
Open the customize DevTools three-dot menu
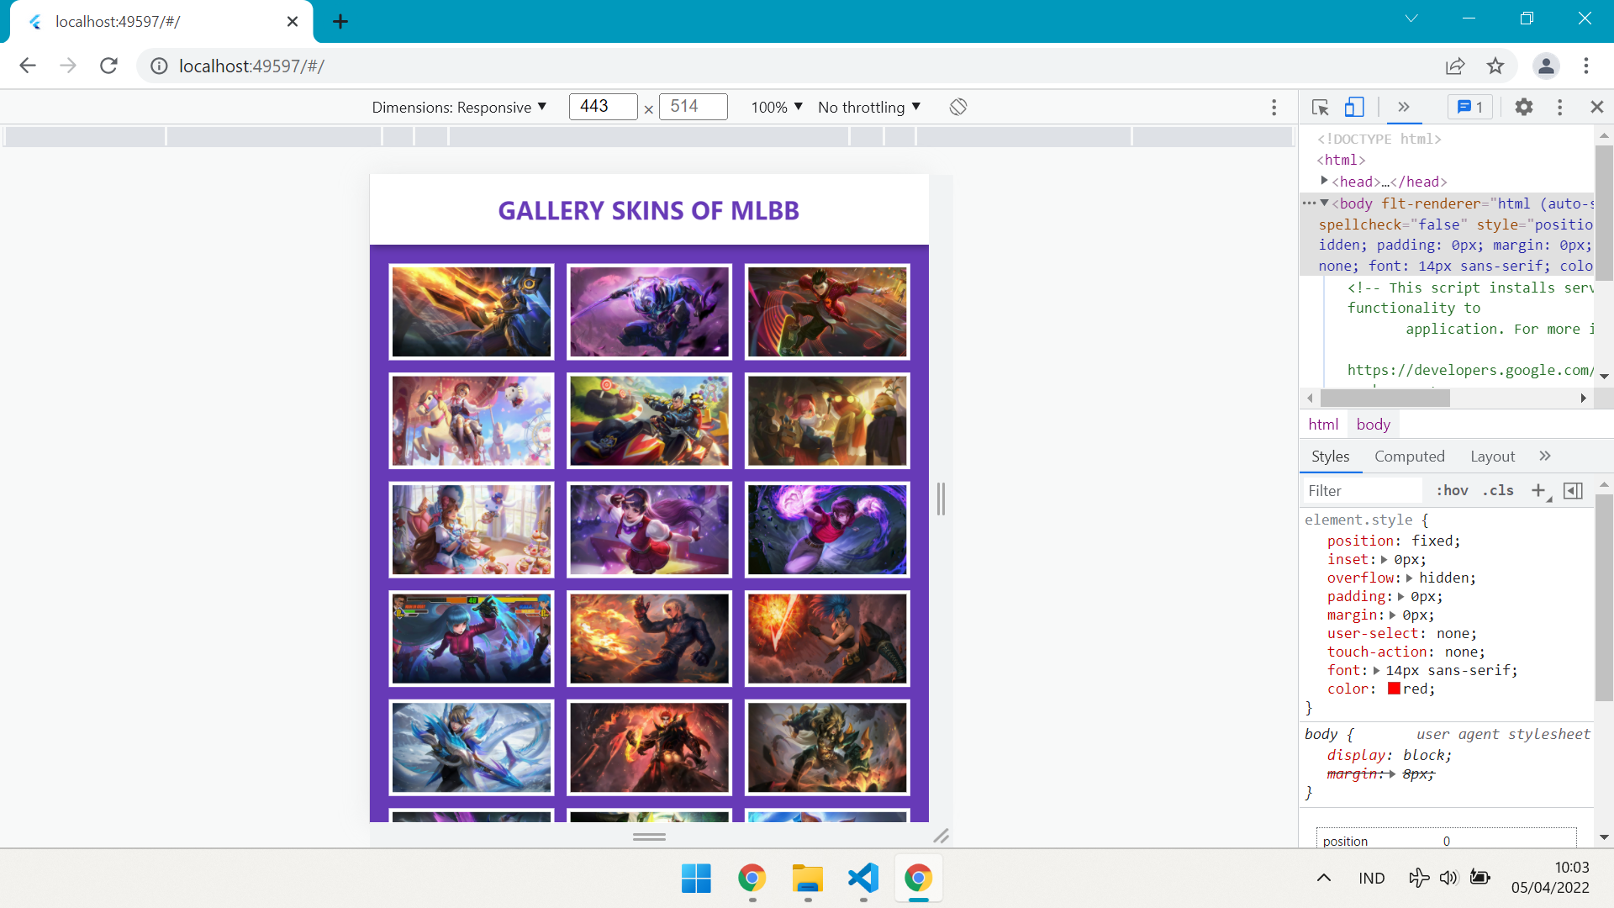[1560, 107]
